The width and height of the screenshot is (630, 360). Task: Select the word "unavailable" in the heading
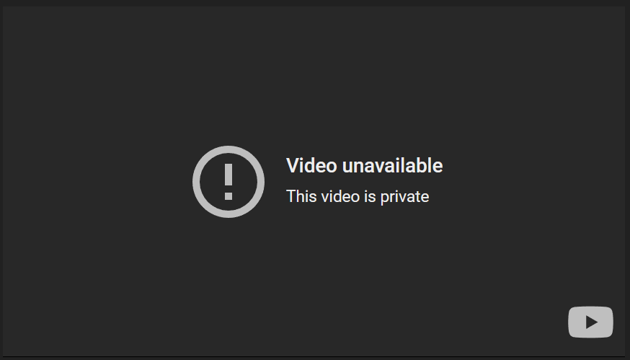point(392,166)
